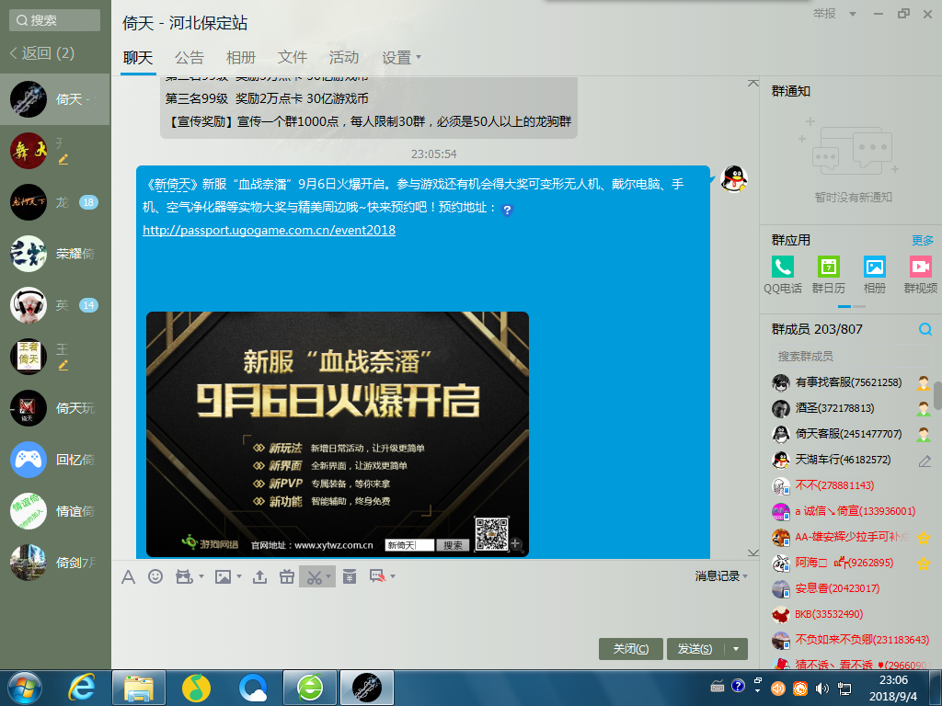Click the group member search magnifier icon

coord(925,329)
